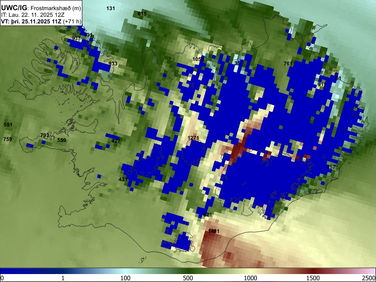Click the 911 value label
Image resolution: width=376 pixels, height=282 pixels.
[322, 84]
